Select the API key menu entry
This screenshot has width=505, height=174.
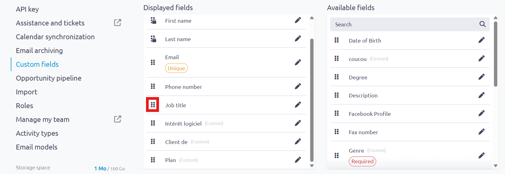pos(27,9)
